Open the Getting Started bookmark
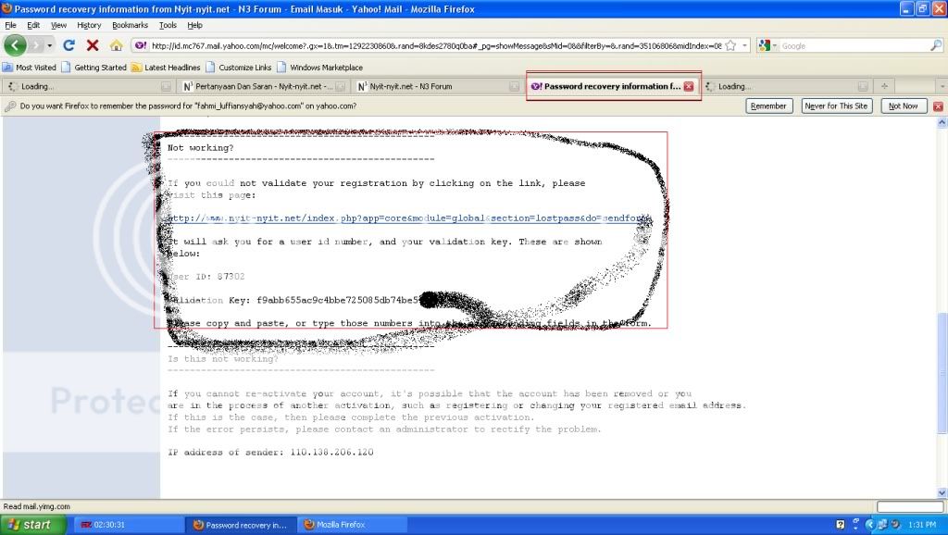 tap(94, 67)
